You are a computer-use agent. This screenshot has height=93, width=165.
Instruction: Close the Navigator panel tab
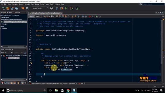(12, 50)
